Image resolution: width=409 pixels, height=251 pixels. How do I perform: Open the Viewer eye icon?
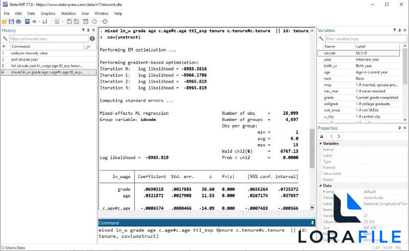[34, 21]
